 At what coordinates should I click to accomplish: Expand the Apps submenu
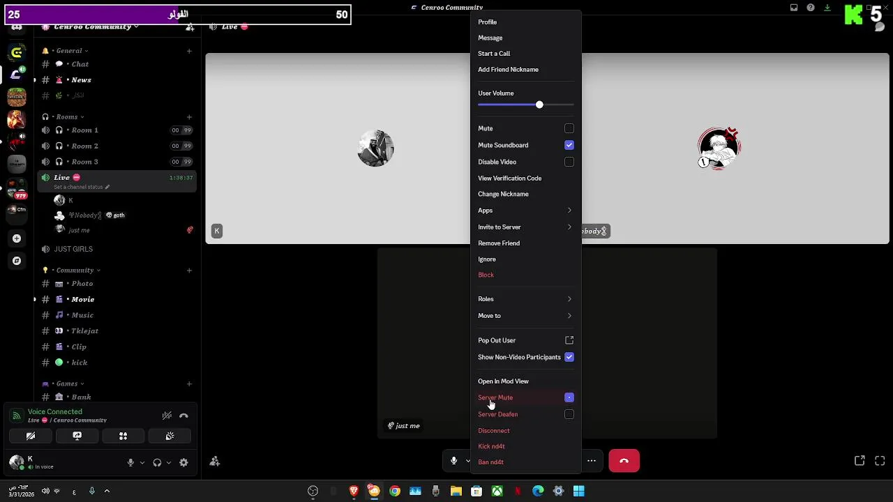tap(525, 211)
